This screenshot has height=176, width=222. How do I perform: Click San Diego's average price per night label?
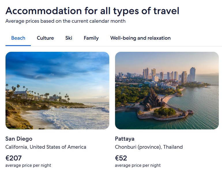point(28,165)
